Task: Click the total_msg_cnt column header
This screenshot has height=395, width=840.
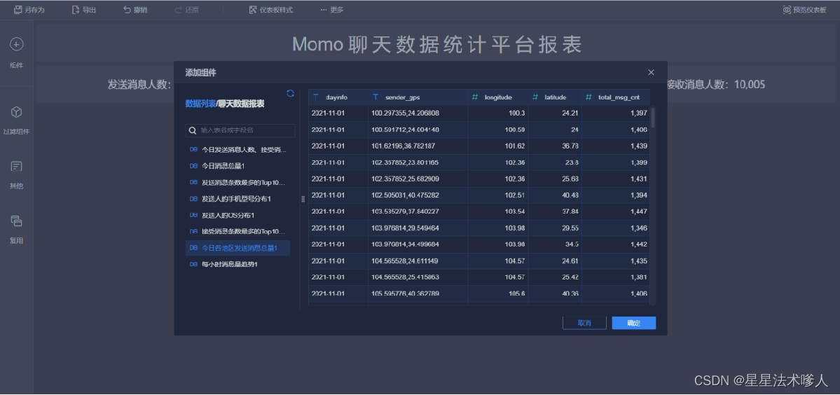Action: pyautogui.click(x=616, y=97)
